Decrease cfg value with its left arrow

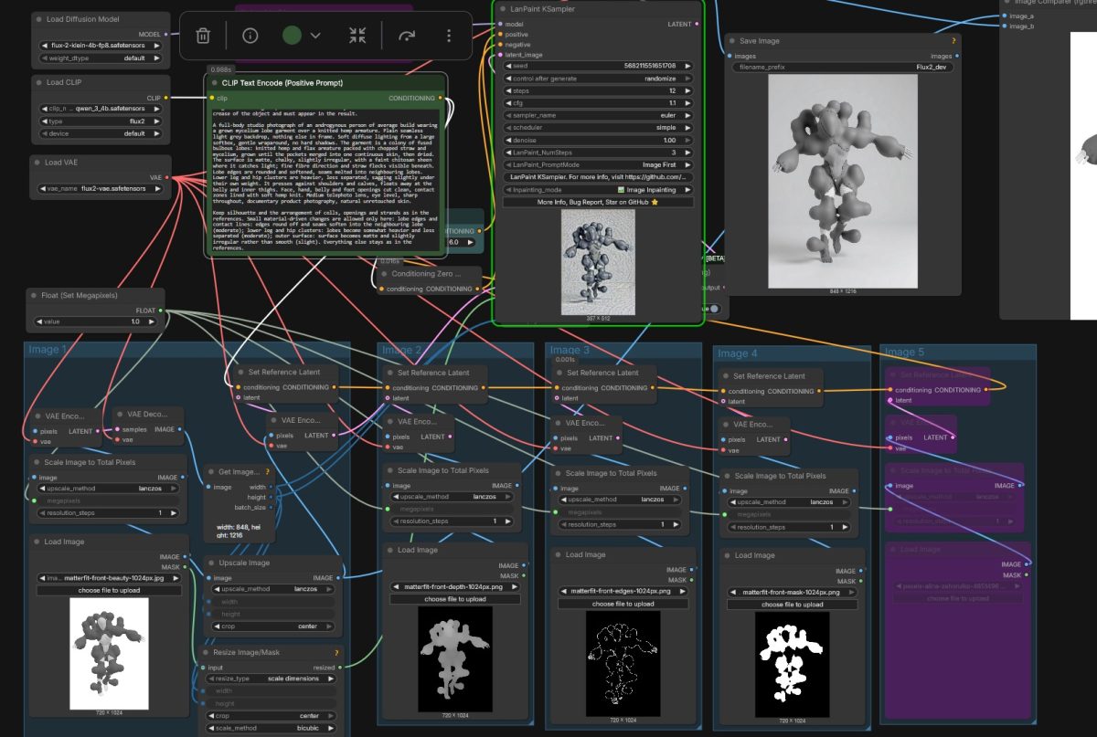[x=509, y=103]
